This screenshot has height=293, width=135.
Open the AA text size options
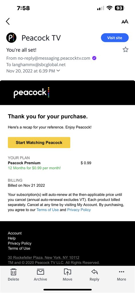coord(125,22)
